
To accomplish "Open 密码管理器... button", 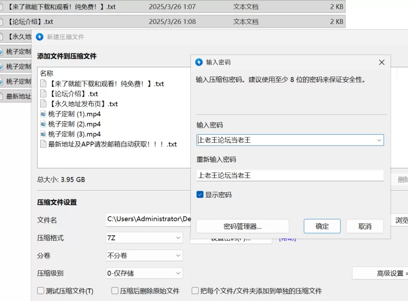I will pos(243,227).
